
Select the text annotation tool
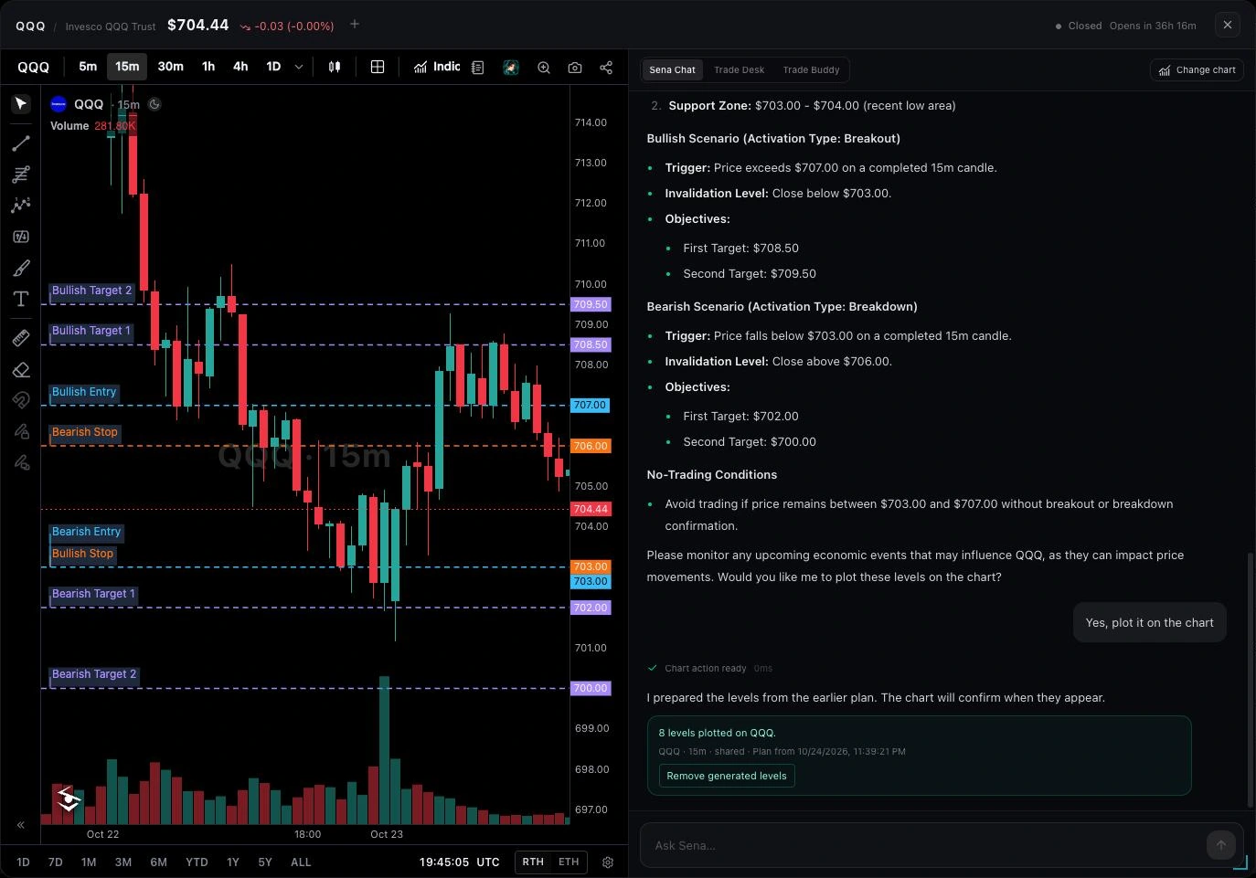coord(21,299)
